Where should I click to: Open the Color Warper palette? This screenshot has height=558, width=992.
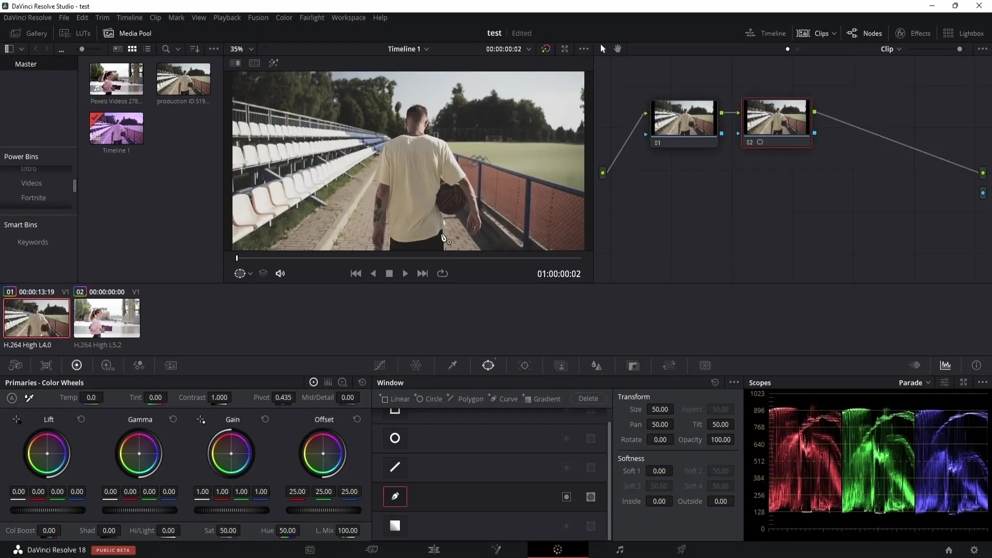[416, 366]
